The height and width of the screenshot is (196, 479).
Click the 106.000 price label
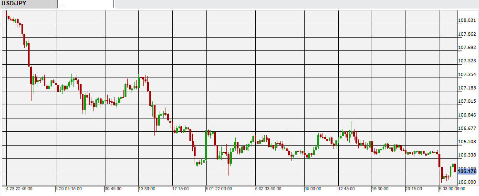coord(467,182)
